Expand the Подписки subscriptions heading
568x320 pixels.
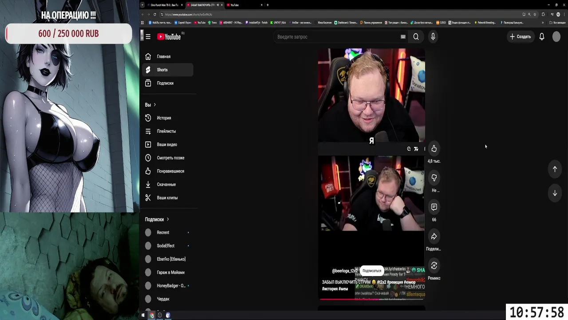[x=157, y=220]
